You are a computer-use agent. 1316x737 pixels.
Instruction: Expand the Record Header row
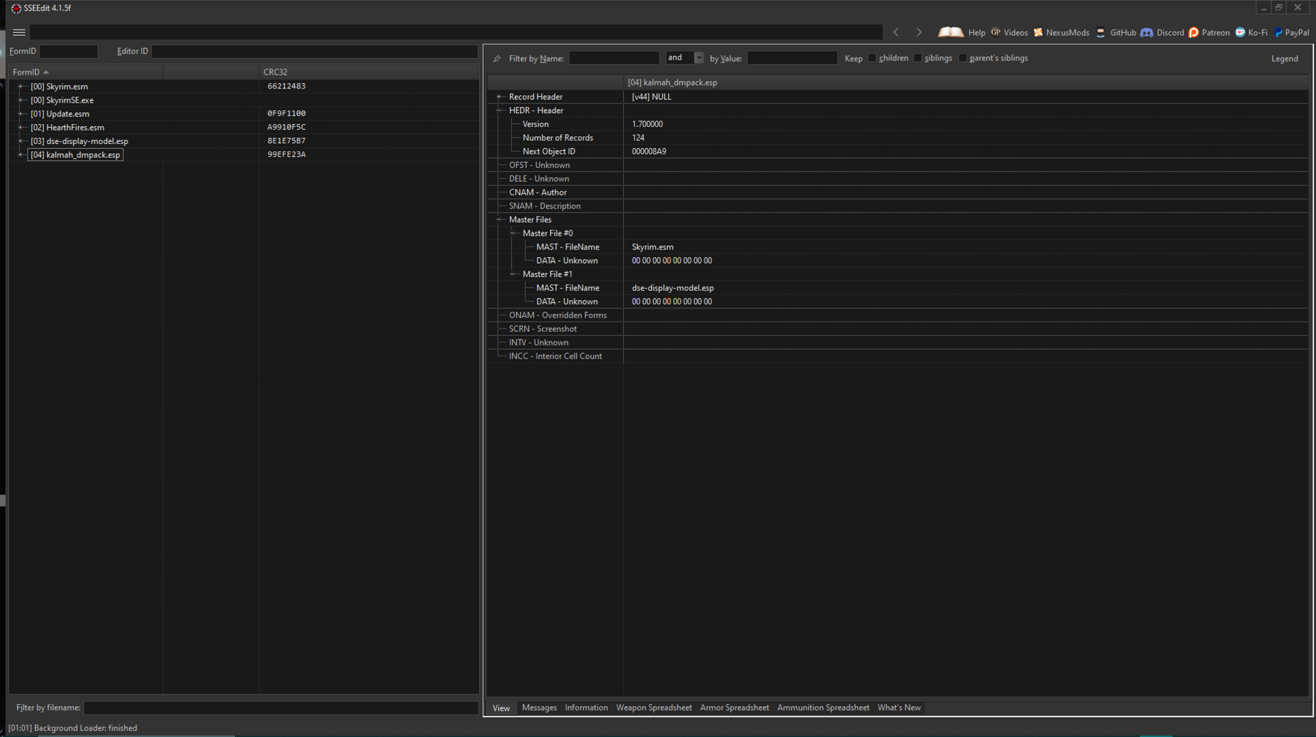click(499, 97)
